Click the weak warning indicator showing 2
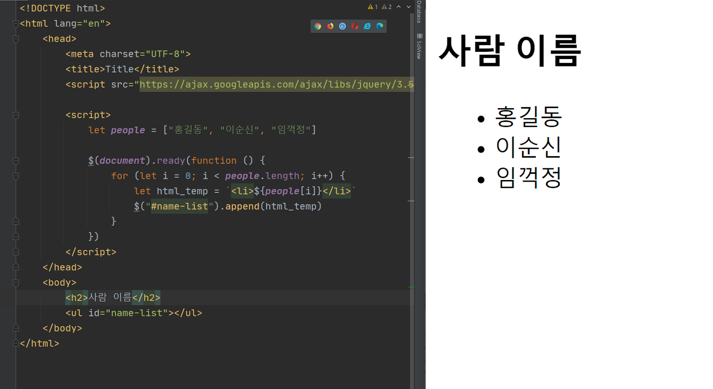 click(x=387, y=7)
